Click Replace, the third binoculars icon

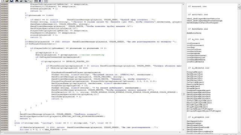[26, 1]
